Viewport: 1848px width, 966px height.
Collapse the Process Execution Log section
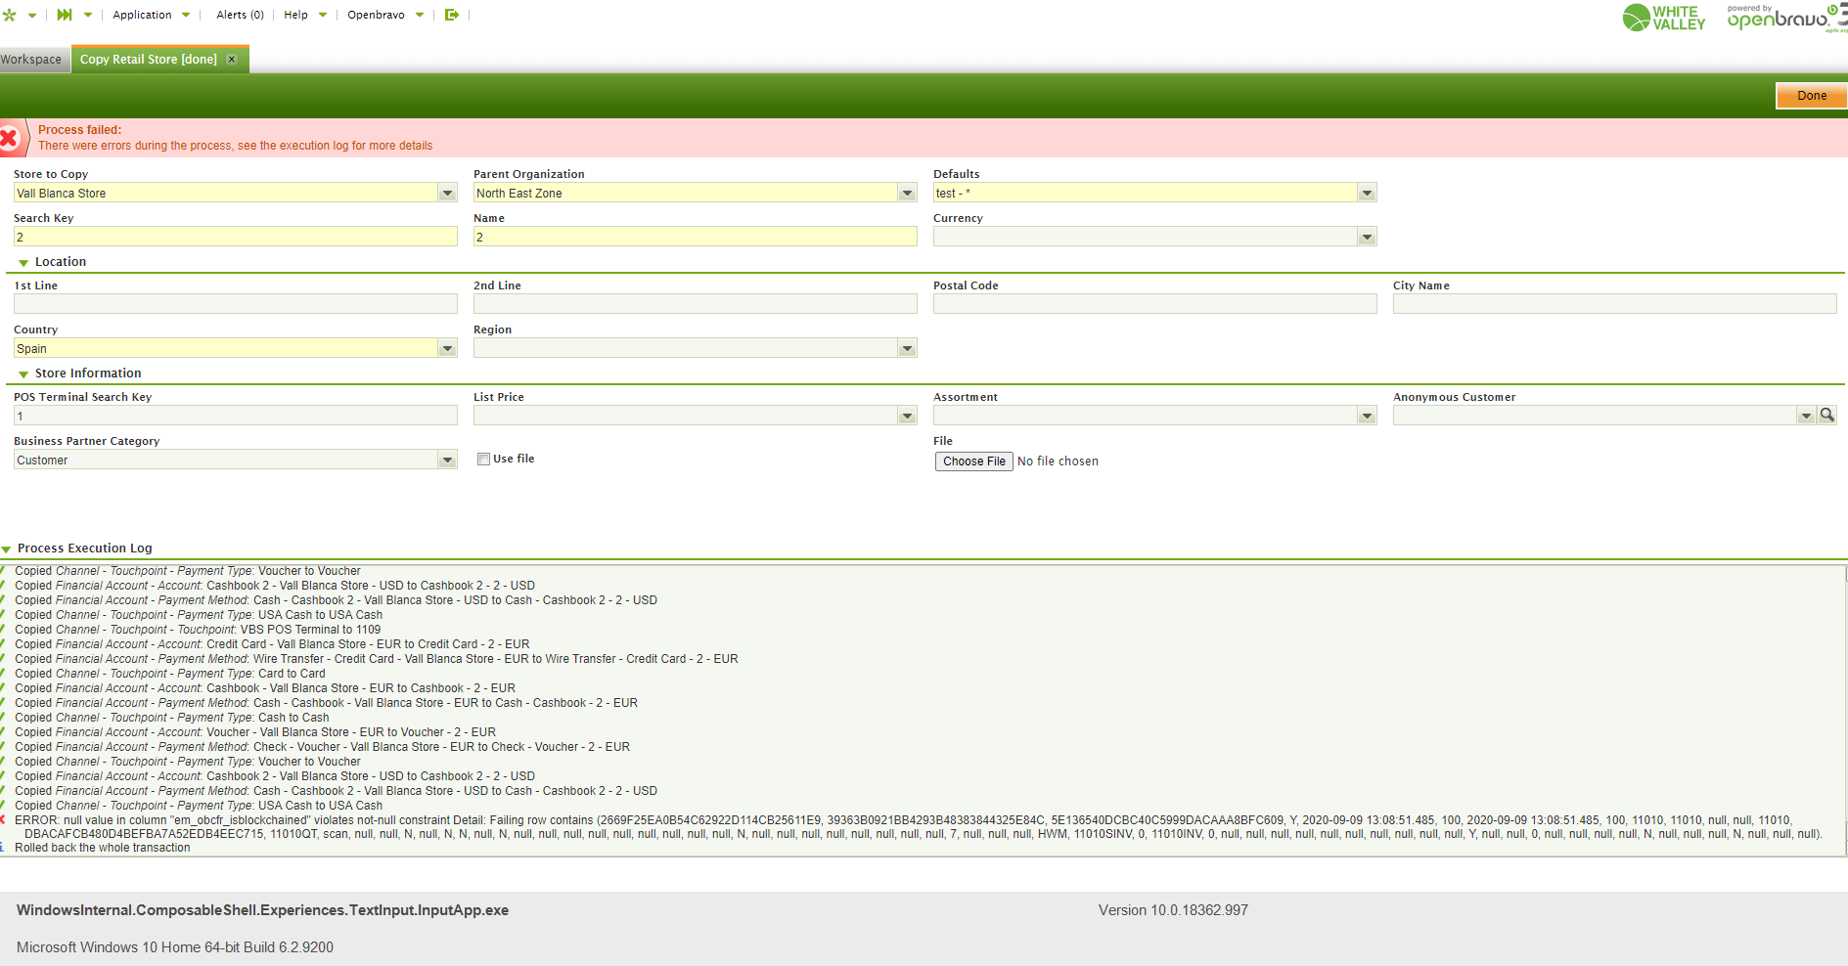pos(7,549)
